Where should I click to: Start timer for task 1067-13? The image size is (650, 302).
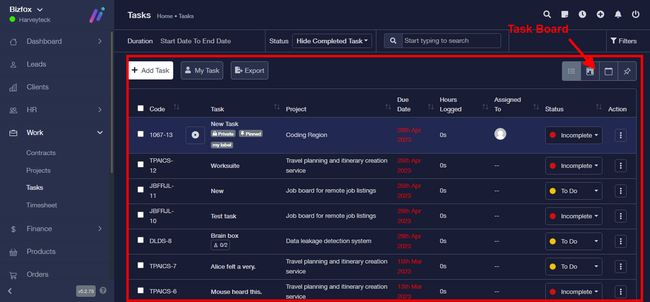(195, 135)
